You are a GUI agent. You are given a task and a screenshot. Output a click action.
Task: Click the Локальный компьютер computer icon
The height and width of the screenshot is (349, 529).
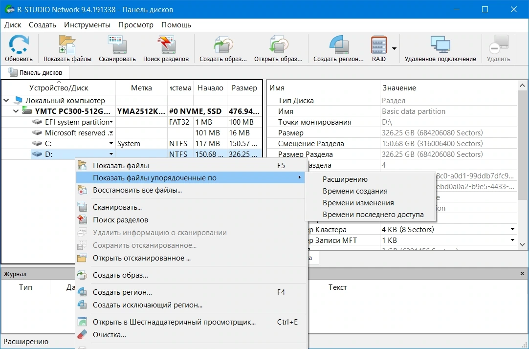click(x=18, y=100)
